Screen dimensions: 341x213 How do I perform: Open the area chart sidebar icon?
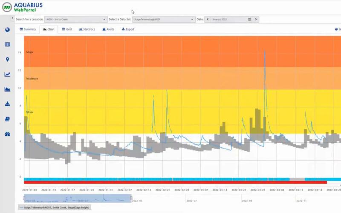click(x=7, y=89)
